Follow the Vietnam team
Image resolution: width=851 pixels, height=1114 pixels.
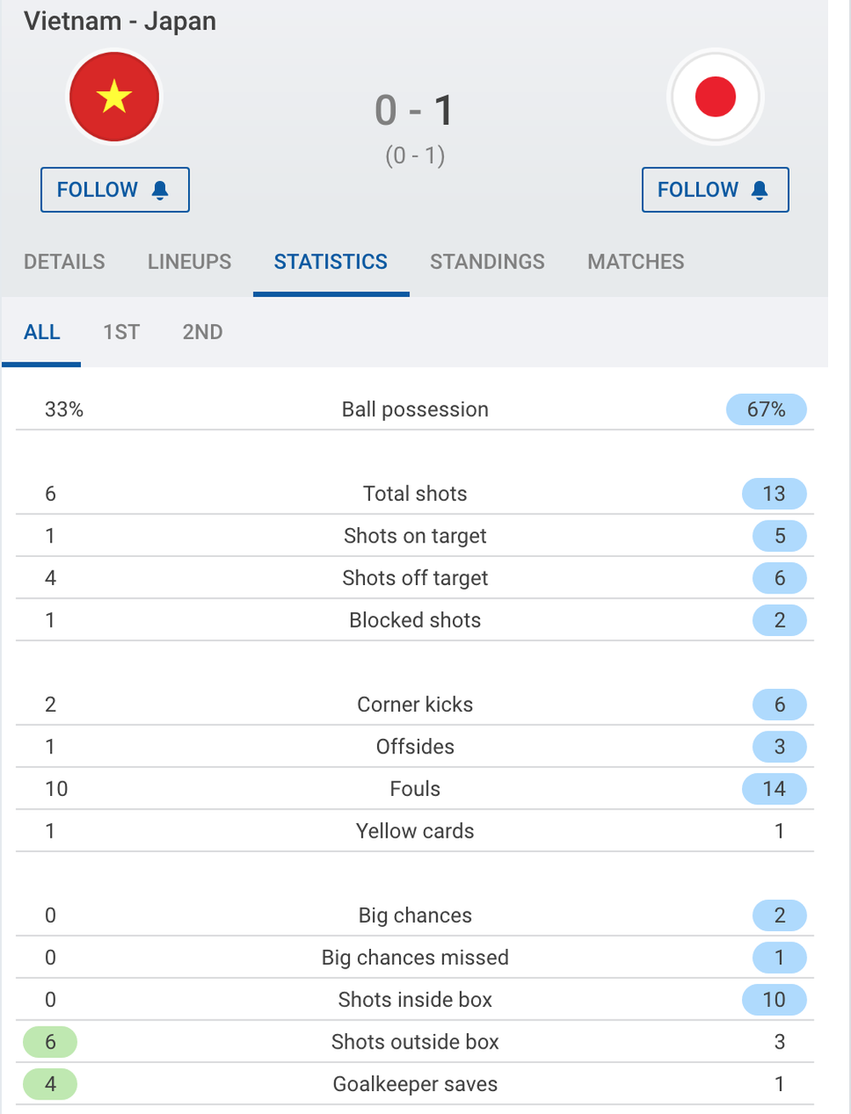pos(115,190)
